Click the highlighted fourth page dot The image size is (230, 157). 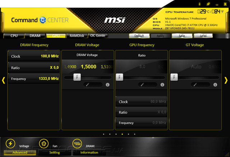pos(122,134)
